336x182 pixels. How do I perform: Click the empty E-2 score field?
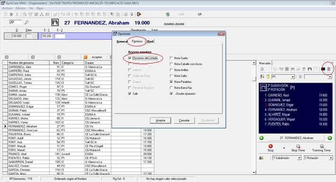tap(60, 36)
